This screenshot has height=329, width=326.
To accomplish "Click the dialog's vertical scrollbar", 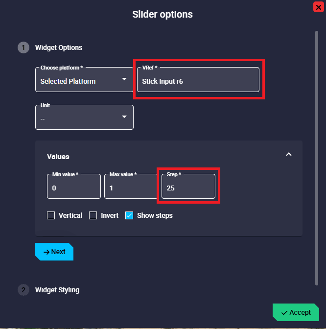I will point(317,157).
